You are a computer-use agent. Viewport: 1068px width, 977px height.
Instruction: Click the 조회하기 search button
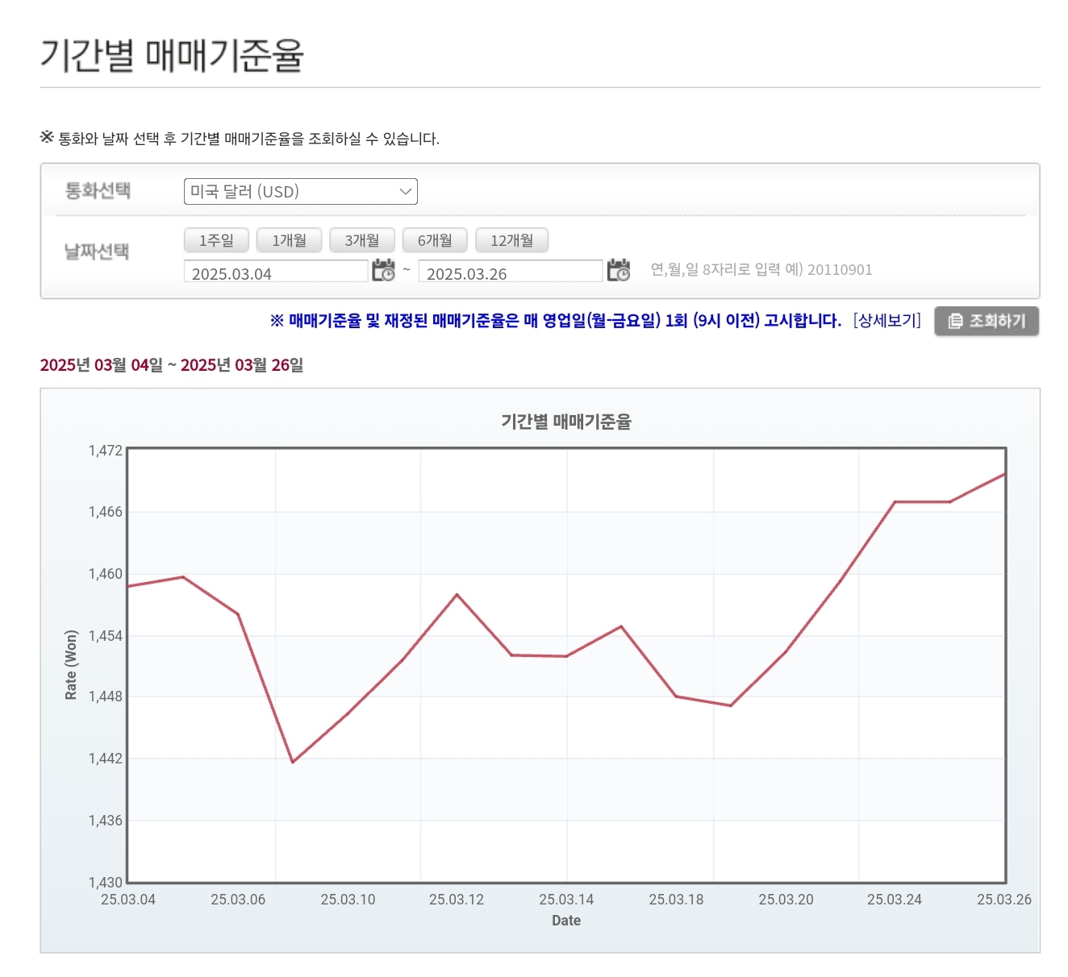tap(987, 321)
